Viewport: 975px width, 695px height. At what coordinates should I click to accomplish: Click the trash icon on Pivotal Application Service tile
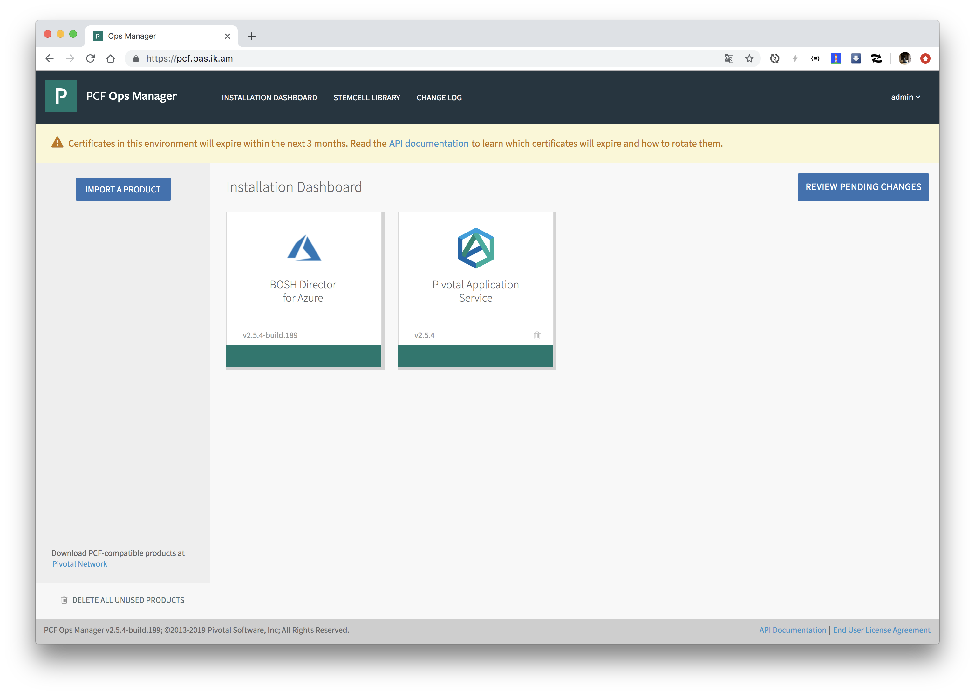point(537,335)
